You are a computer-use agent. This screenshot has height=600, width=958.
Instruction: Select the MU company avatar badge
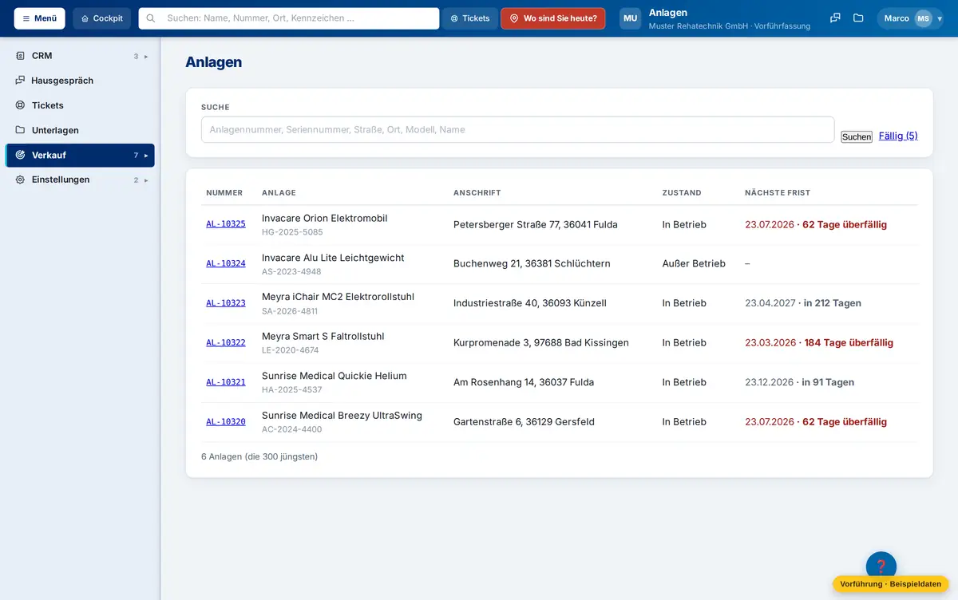(x=631, y=18)
